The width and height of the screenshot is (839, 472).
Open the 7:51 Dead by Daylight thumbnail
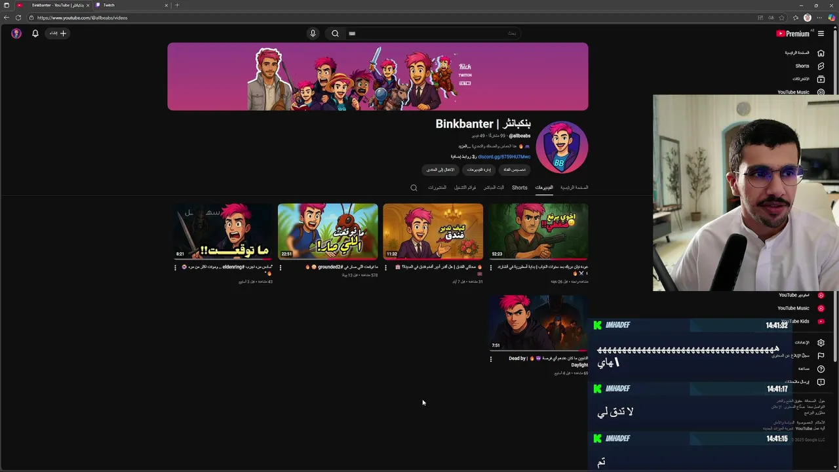pyautogui.click(x=538, y=323)
